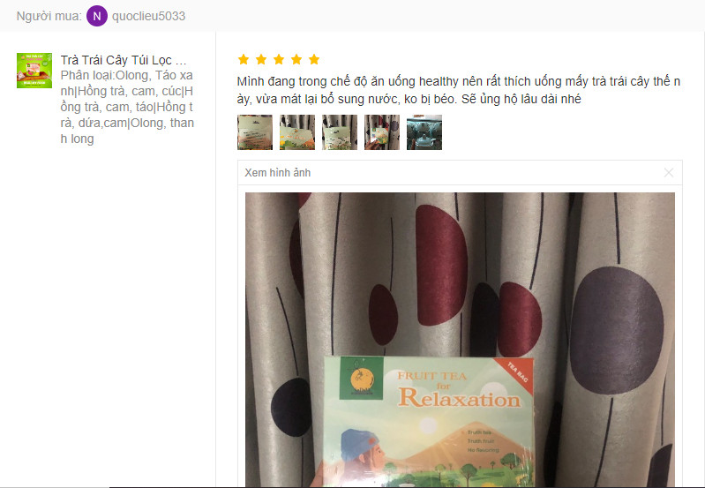Viewport: 705px width, 488px height.
Task: Click the review comment text
Action: [x=459, y=90]
